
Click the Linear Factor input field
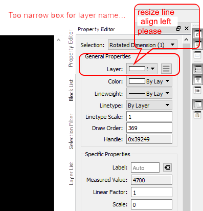(x=151, y=192)
